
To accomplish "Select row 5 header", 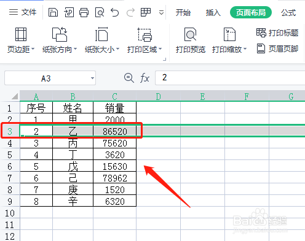I will tap(10, 155).
